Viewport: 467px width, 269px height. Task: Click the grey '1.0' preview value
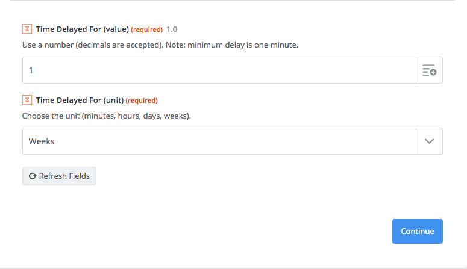tap(172, 29)
